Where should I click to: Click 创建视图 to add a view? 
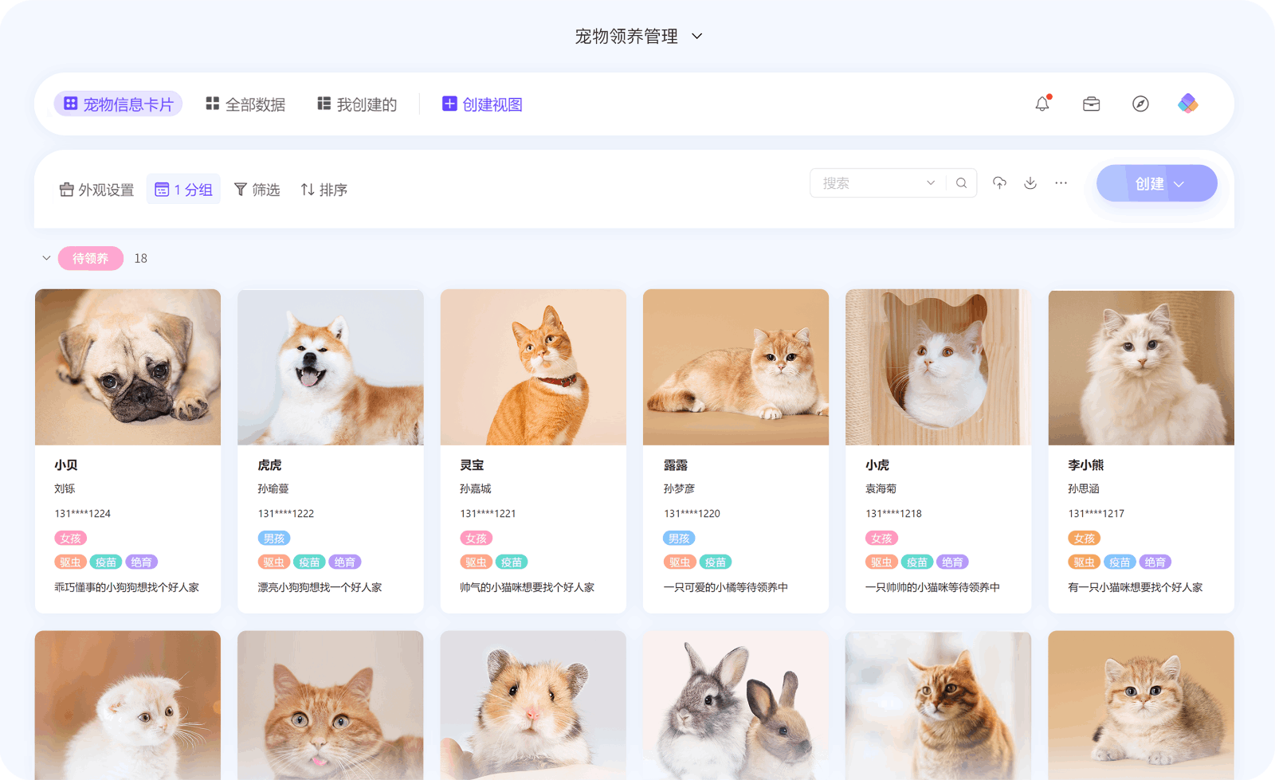click(482, 104)
